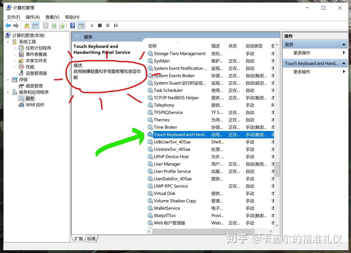
Task: Stop the selected service with the stop icon
Action: click(100, 25)
